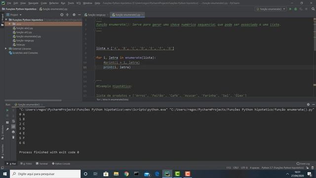Open the Tools menu

pos(71,3)
